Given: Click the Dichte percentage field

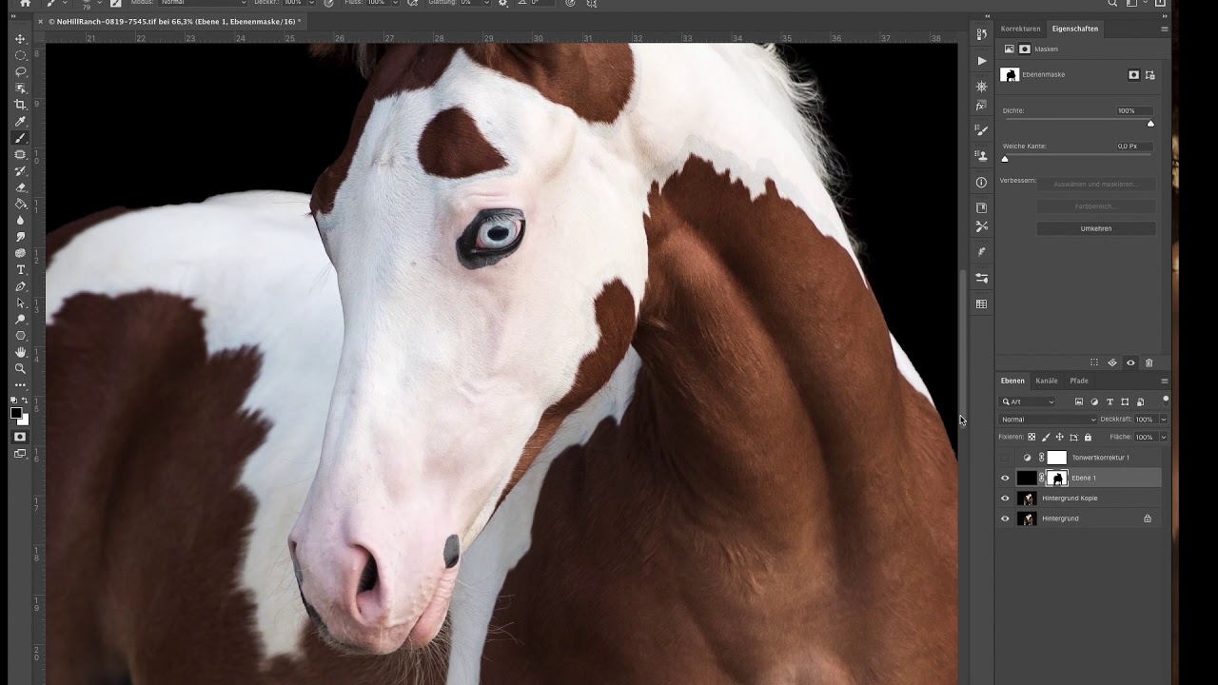Looking at the screenshot, I should tap(1134, 110).
